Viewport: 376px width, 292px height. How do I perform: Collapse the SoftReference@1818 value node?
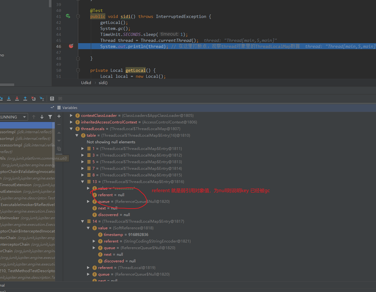(88, 228)
